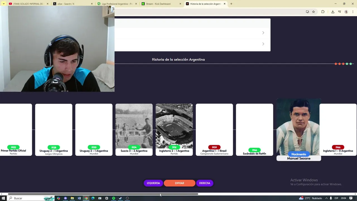Click the scrollbar left arrow

[x=1, y=194]
